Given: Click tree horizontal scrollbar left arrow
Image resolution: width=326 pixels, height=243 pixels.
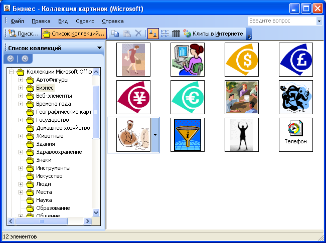Looking at the screenshot, I should point(11,221).
